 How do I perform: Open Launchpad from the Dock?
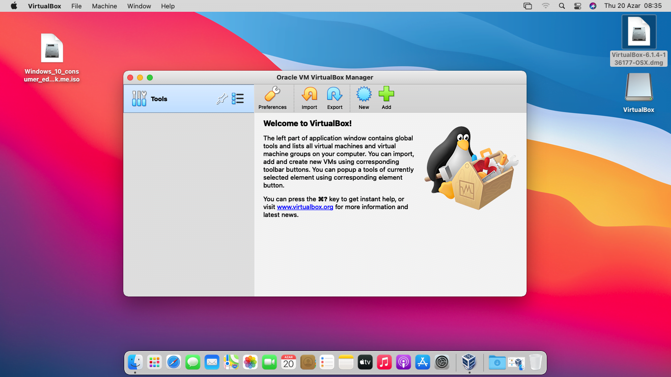pyautogui.click(x=154, y=362)
